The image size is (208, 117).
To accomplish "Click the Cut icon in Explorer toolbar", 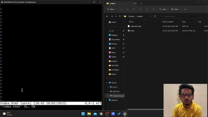I will (x=121, y=9).
